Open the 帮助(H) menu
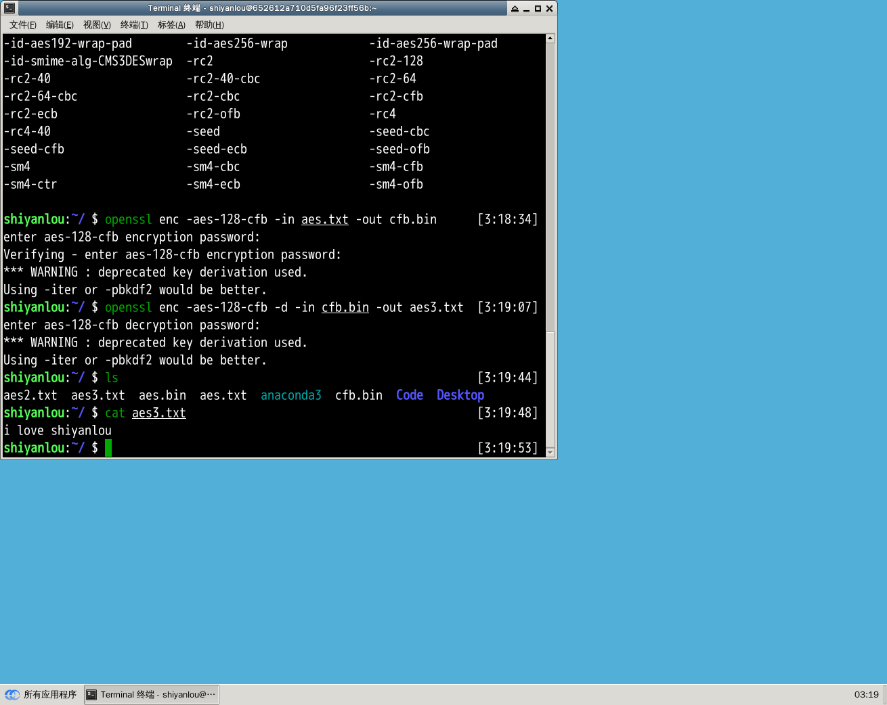Viewport: 887px width, 705px height. pos(209,25)
